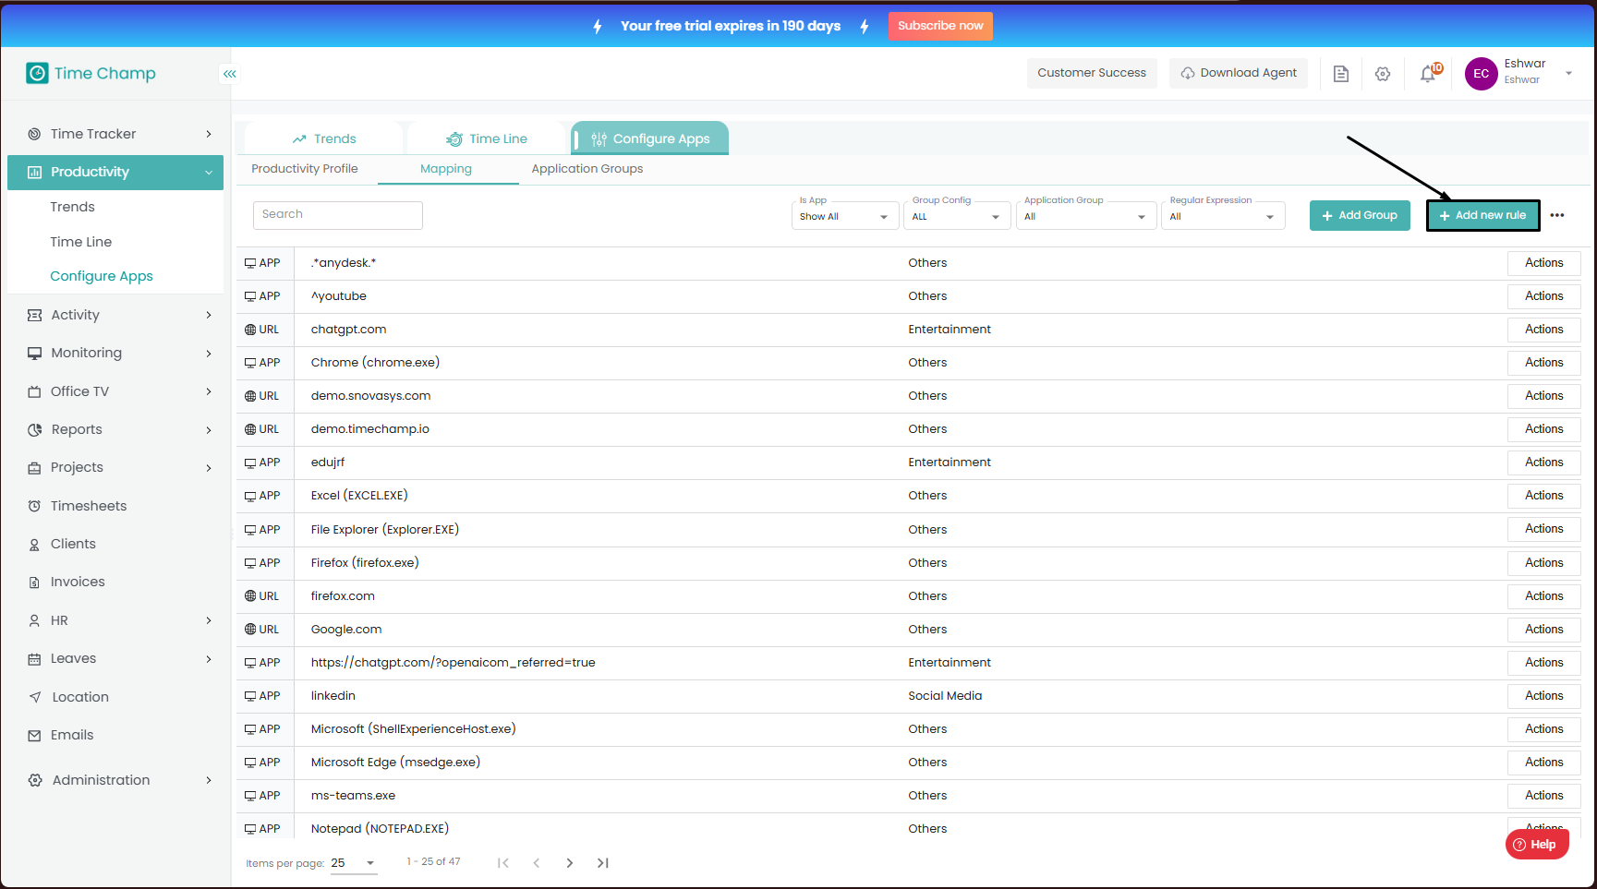Switch to the Trends tab
Viewport: 1597px width, 889px height.
[x=324, y=138]
